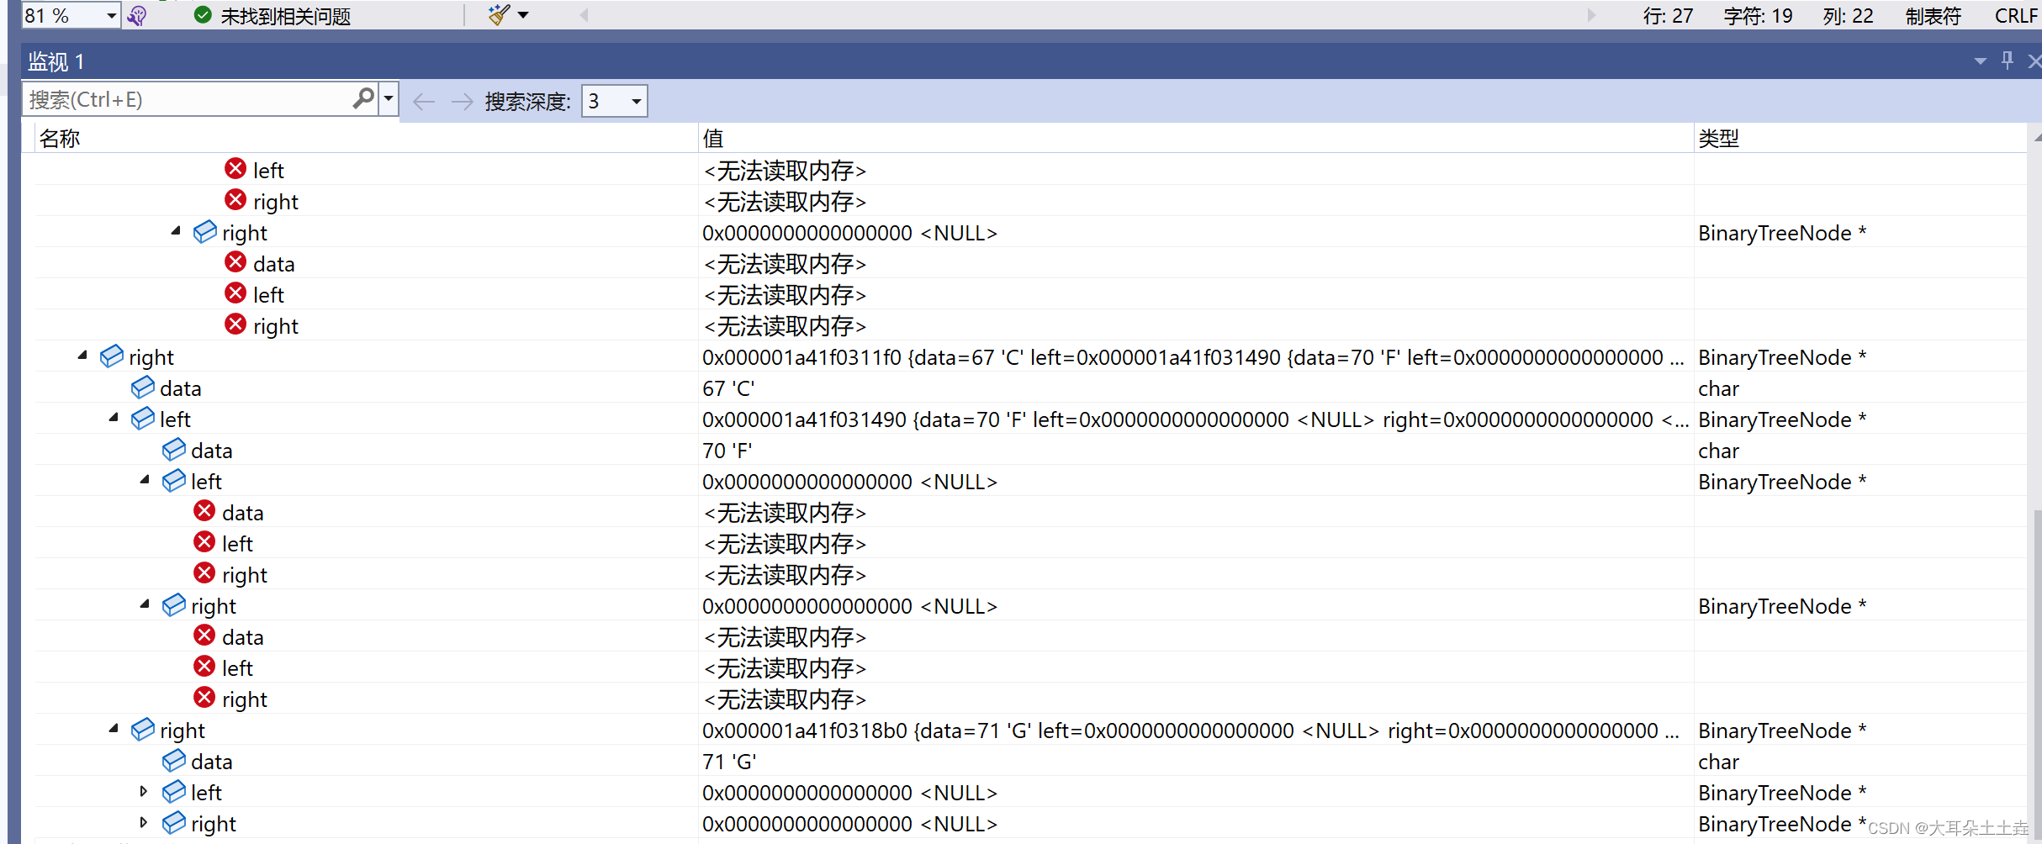The height and width of the screenshot is (844, 2042).
Task: Open the 搜索深度 combo box showing 3
Action: tap(615, 101)
